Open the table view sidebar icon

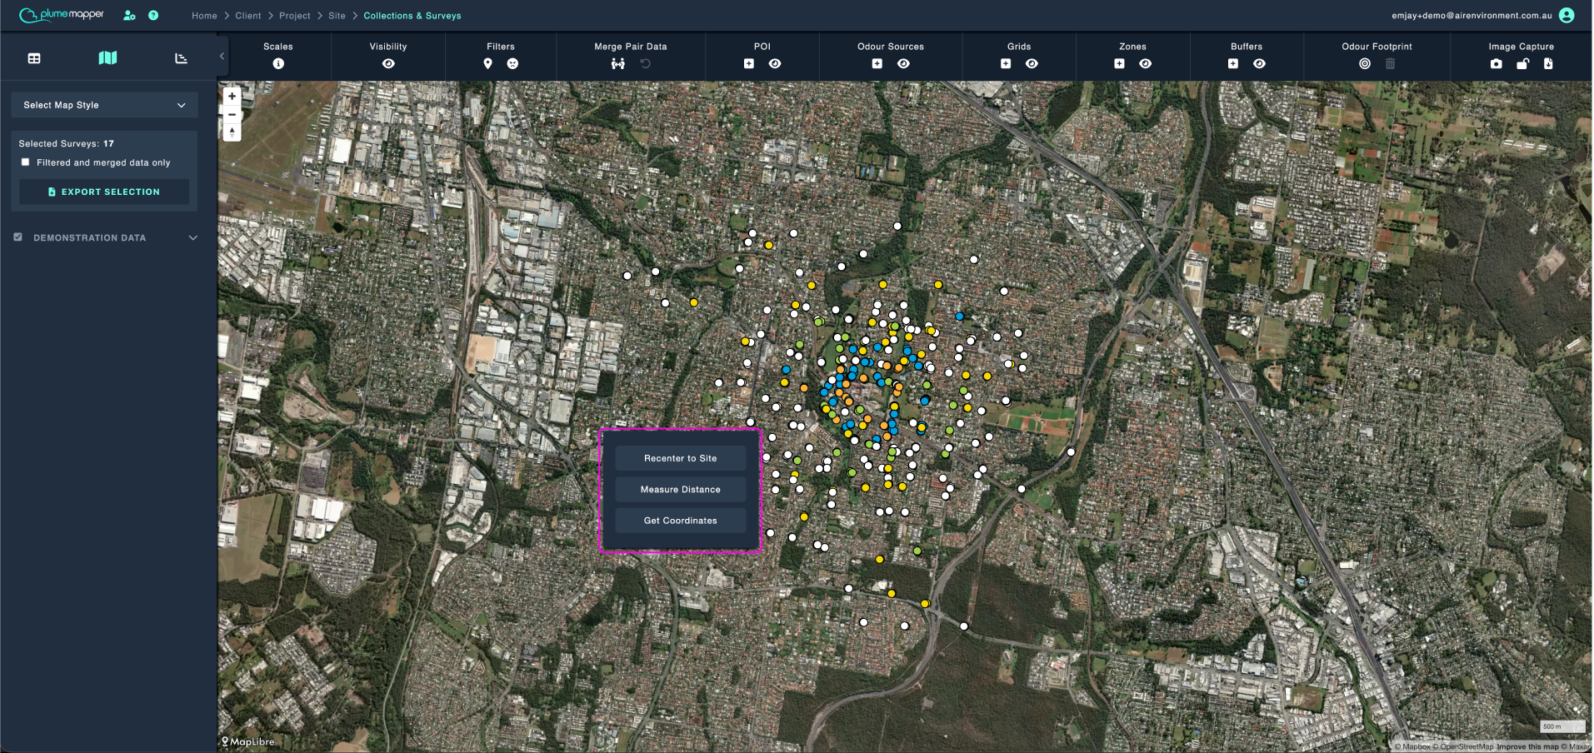tap(34, 58)
